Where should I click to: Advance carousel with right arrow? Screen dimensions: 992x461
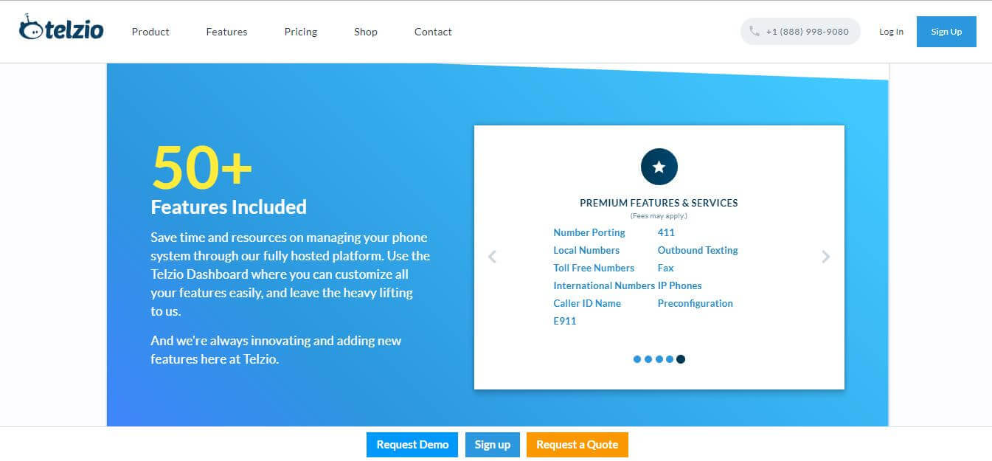pyautogui.click(x=826, y=257)
